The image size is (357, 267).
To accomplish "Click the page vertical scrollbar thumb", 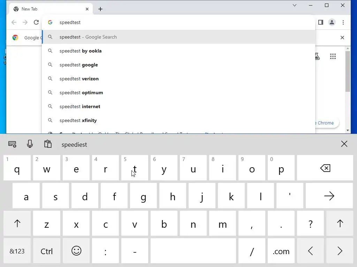I will 348,71.
